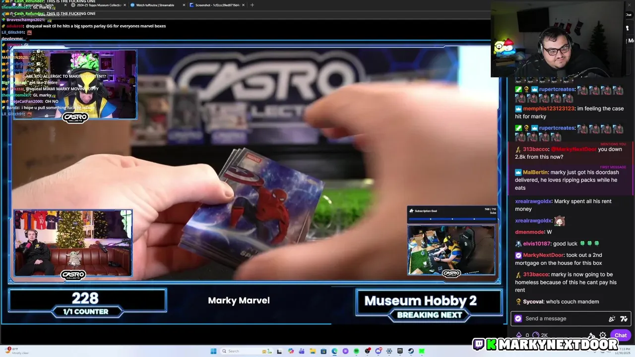Close the Topps Museum Collection tab

[124, 5]
